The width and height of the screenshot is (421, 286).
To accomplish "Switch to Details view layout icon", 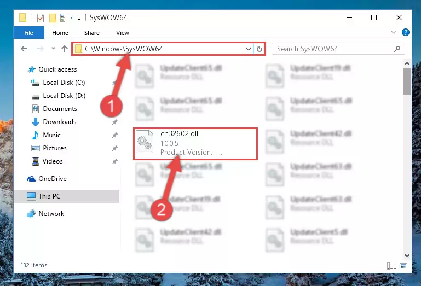I will tap(391, 266).
